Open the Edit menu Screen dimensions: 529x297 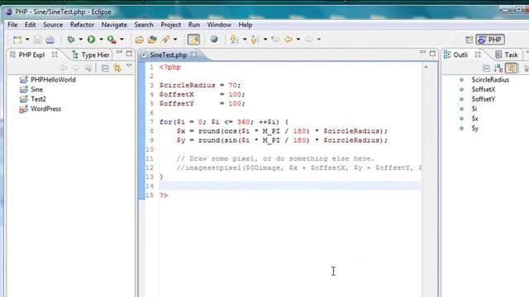tap(30, 25)
